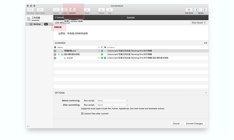Open the Show Recent dropdown
The height and width of the screenshot is (140, 234).
tap(199, 23)
